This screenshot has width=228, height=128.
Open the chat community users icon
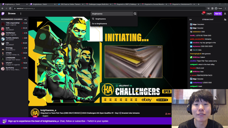[x=225, y=20]
